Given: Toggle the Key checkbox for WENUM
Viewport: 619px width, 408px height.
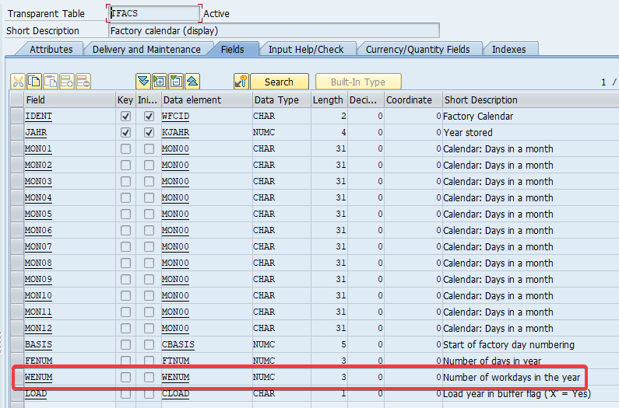Looking at the screenshot, I should tap(125, 377).
